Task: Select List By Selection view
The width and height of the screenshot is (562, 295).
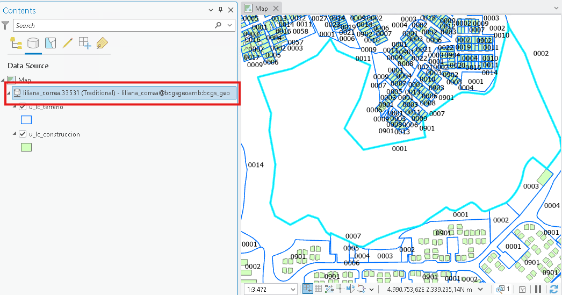Action: (51, 43)
